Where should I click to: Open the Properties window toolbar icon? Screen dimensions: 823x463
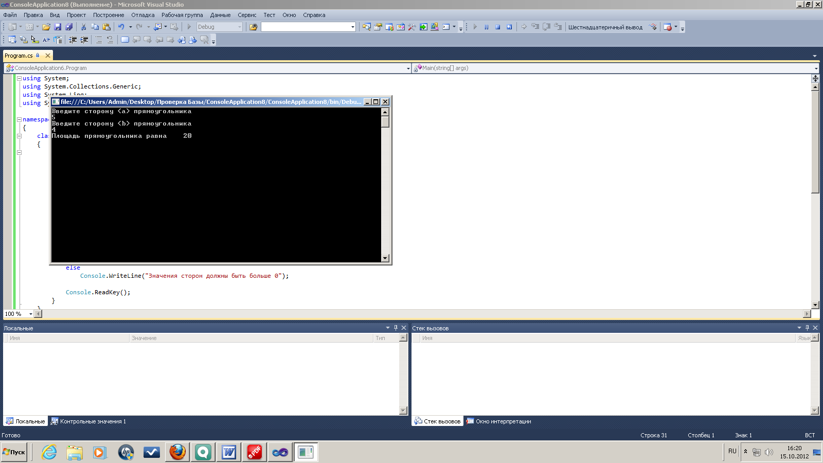click(378, 27)
